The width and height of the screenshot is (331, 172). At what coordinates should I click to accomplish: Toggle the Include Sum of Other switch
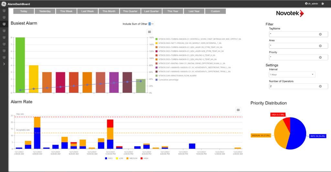click(150, 24)
